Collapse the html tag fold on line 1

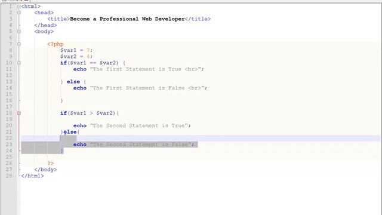click(x=19, y=7)
